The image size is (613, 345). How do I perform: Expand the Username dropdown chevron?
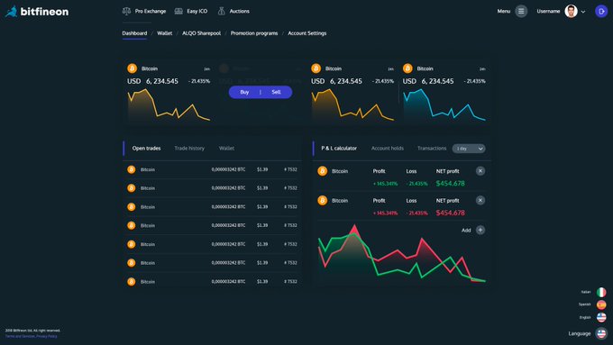[x=583, y=12]
